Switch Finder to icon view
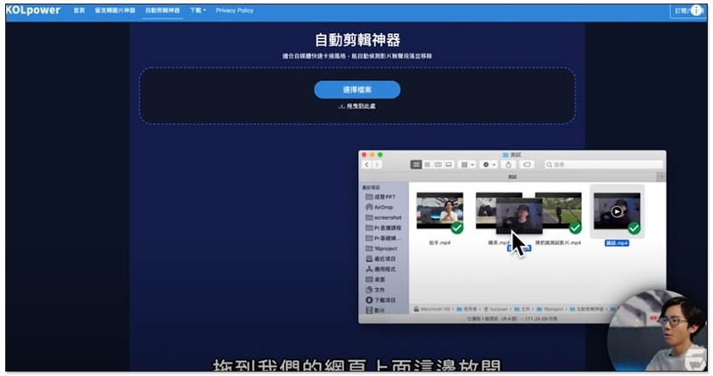 (416, 165)
